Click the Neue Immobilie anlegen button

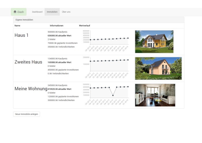tap(26, 114)
